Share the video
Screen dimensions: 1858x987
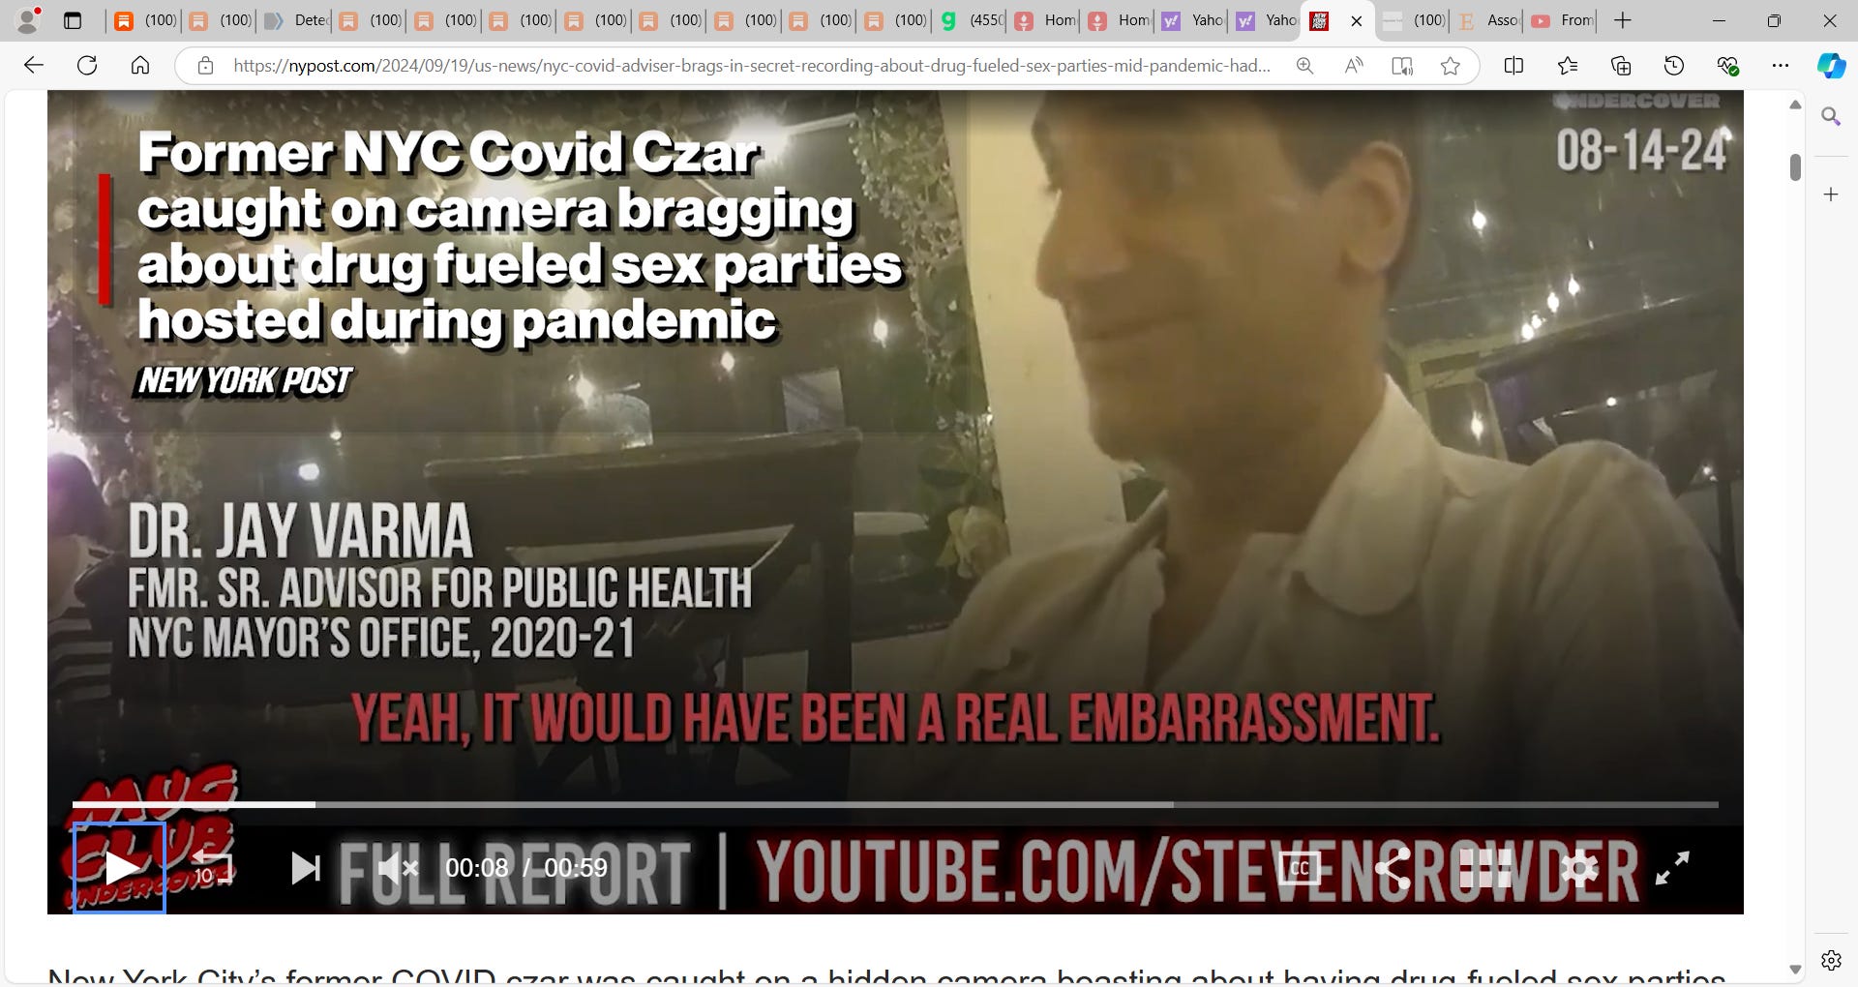[x=1392, y=868]
